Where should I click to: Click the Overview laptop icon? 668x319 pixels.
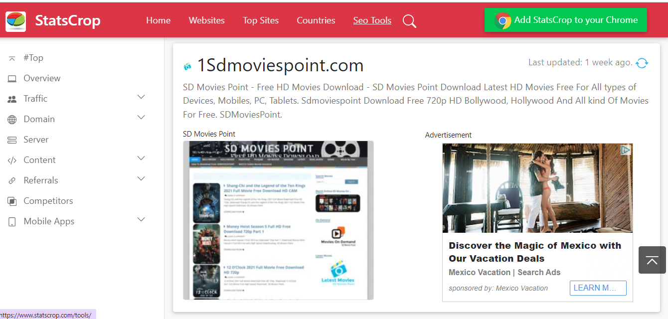click(12, 79)
